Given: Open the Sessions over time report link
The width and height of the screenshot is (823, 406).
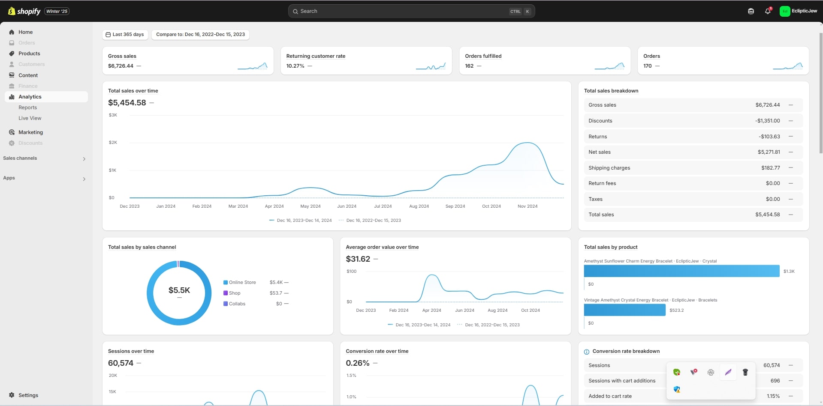Looking at the screenshot, I should [131, 351].
